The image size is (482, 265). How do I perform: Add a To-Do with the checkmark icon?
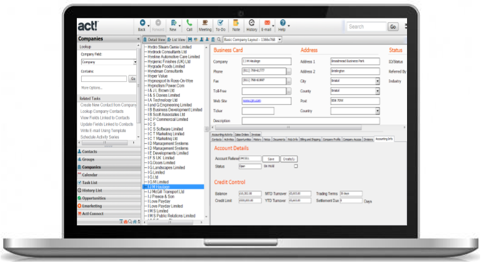[x=221, y=23]
